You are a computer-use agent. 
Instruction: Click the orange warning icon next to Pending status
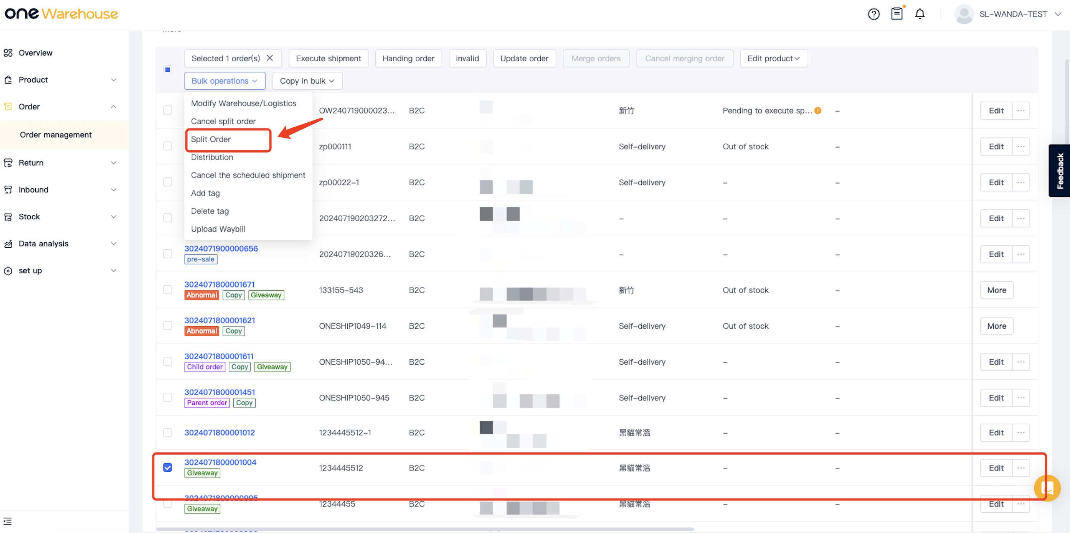pos(817,111)
